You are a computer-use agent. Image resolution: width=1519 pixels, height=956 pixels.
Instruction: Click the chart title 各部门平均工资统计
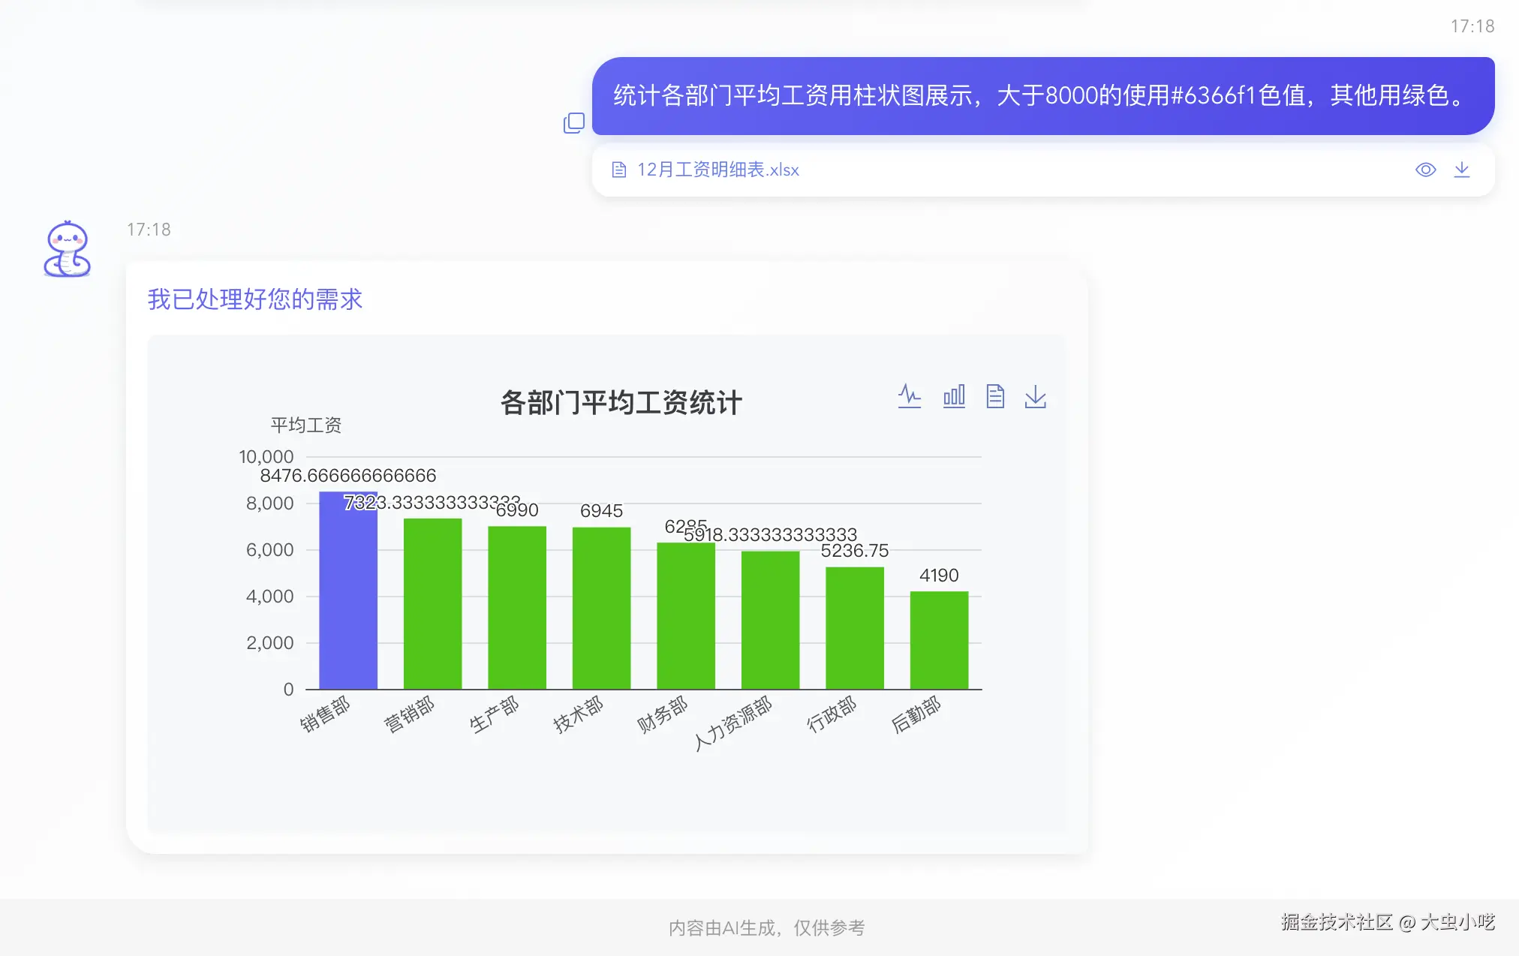pos(621,403)
